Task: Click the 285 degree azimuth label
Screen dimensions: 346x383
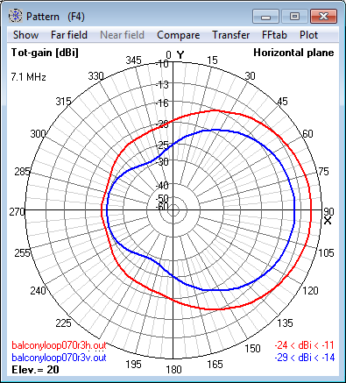Action: point(22,172)
